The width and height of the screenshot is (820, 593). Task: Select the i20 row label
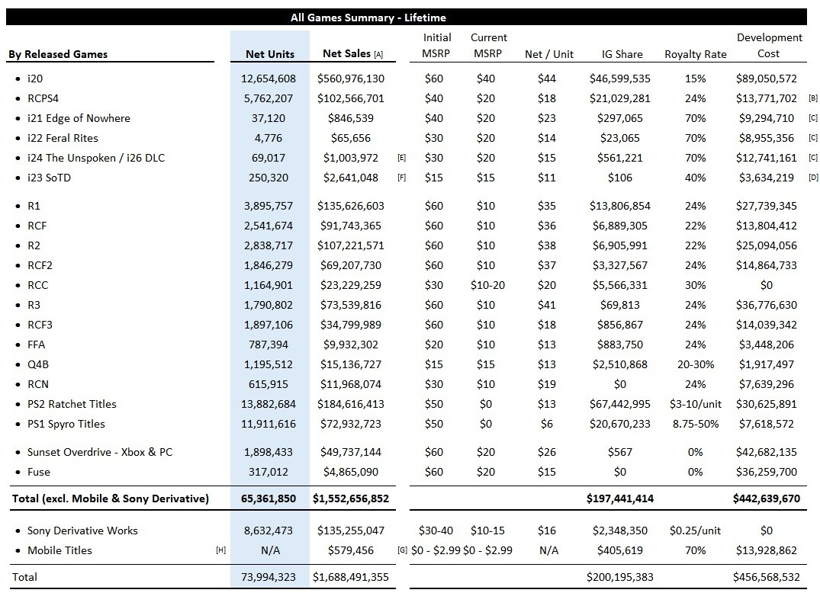(x=35, y=79)
